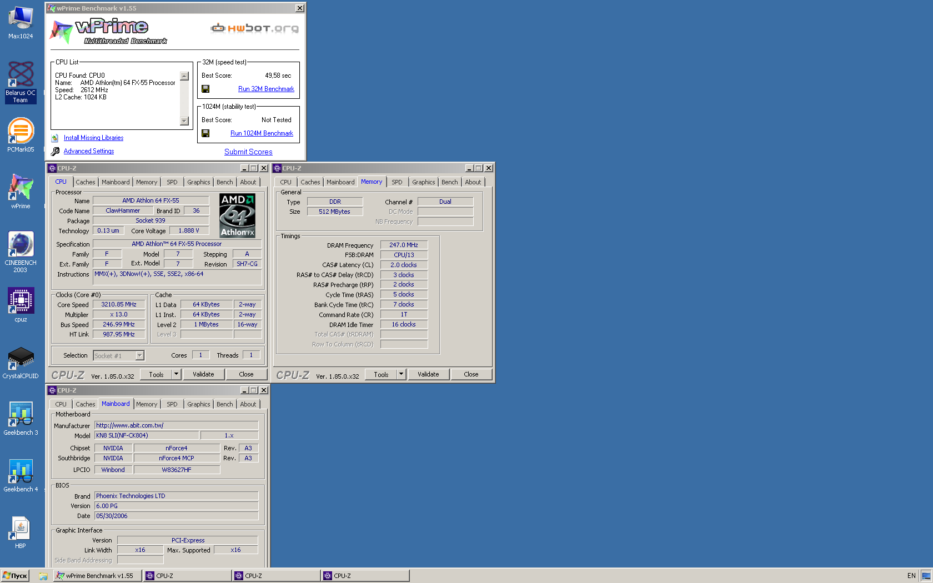Click the Submit Scores link

click(248, 152)
